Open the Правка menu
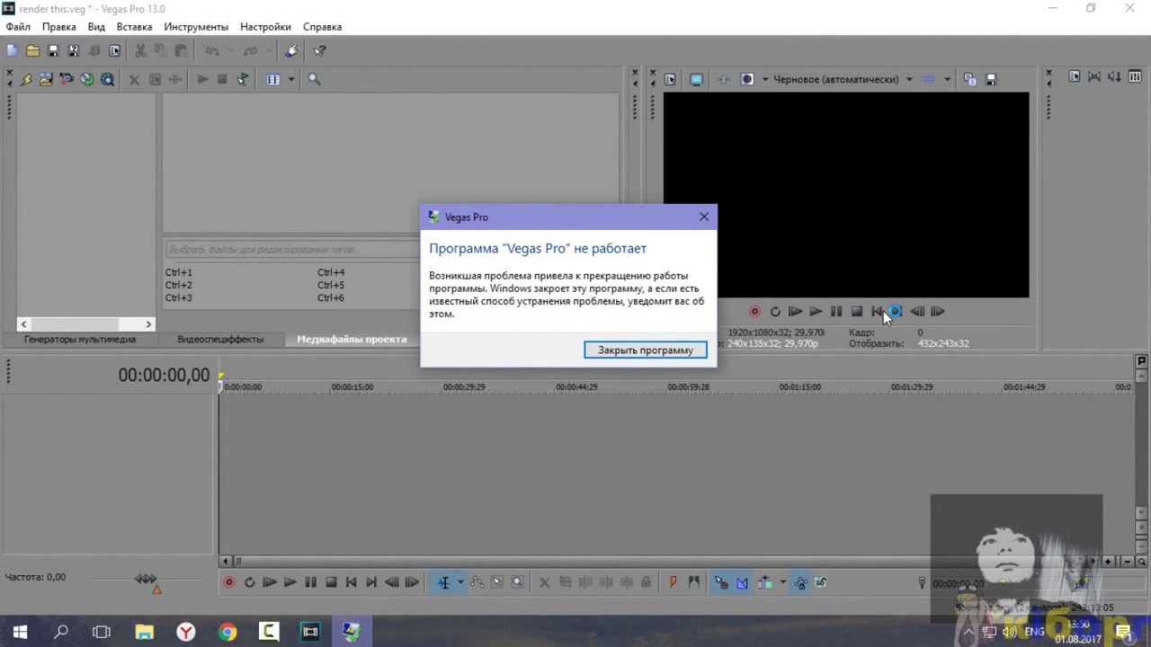 click(x=59, y=27)
